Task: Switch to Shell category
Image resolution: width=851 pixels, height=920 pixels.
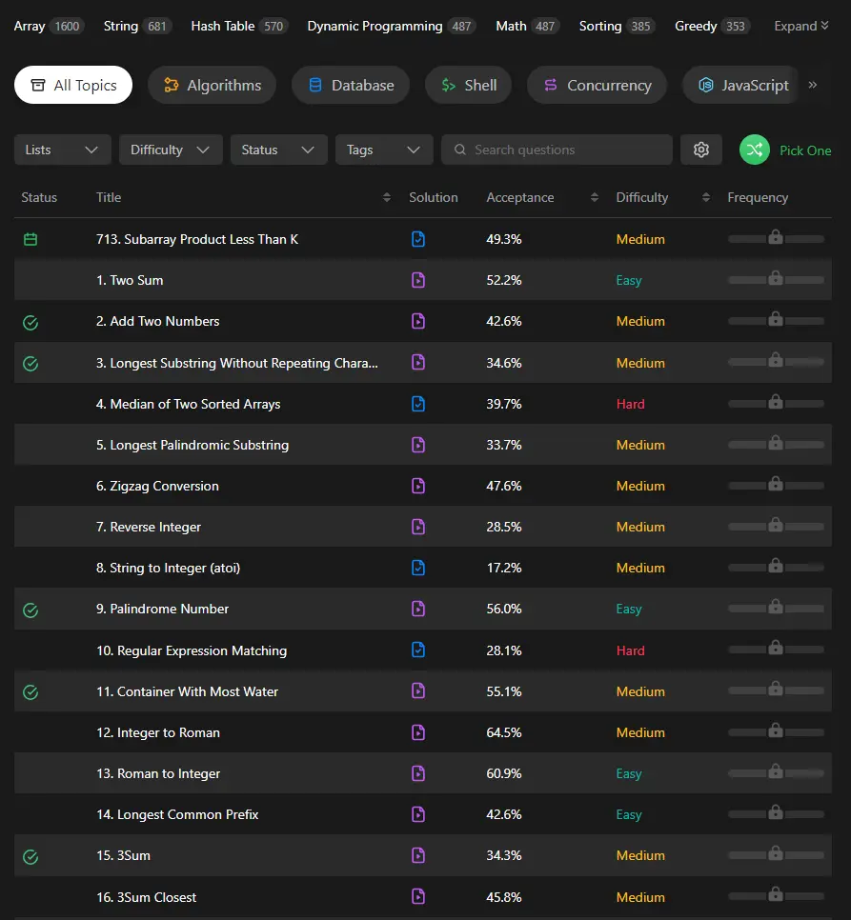Action: click(x=468, y=85)
